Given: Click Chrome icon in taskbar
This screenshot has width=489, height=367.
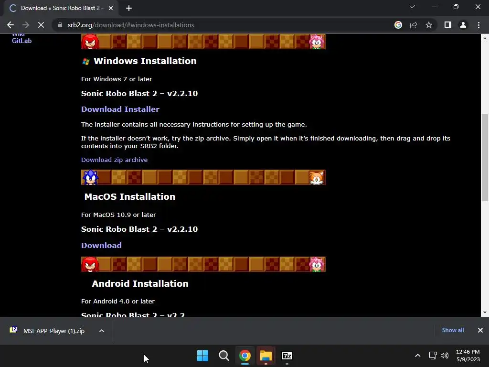Looking at the screenshot, I should 245,356.
